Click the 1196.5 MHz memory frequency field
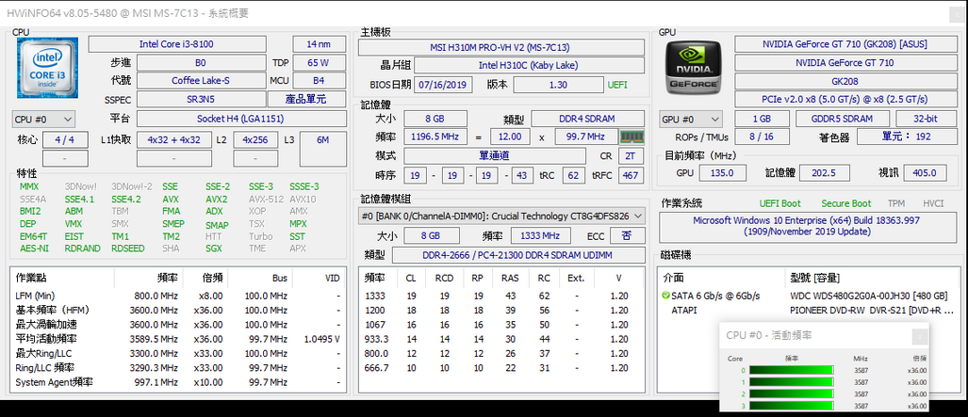This screenshot has width=968, height=417. pos(435,136)
